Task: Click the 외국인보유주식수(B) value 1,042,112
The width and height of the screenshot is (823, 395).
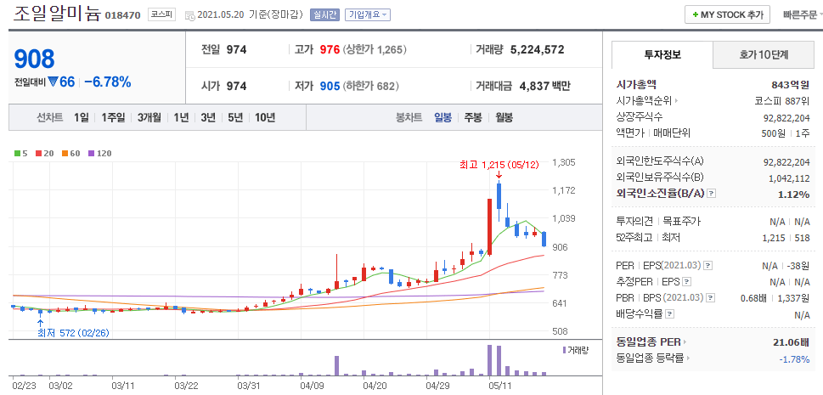Action: [789, 178]
